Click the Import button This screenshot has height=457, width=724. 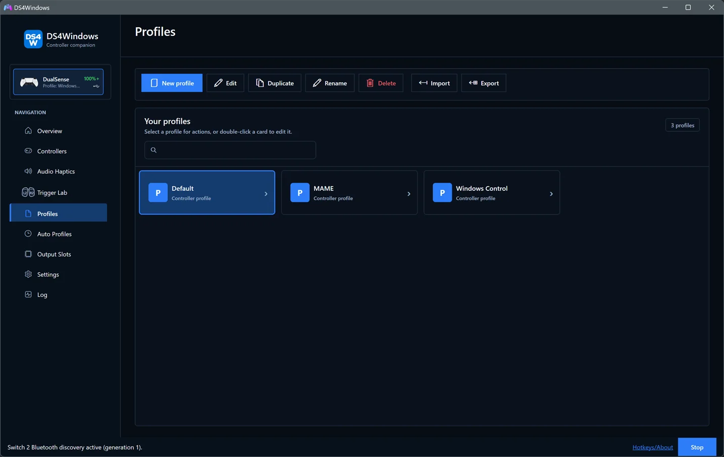434,83
